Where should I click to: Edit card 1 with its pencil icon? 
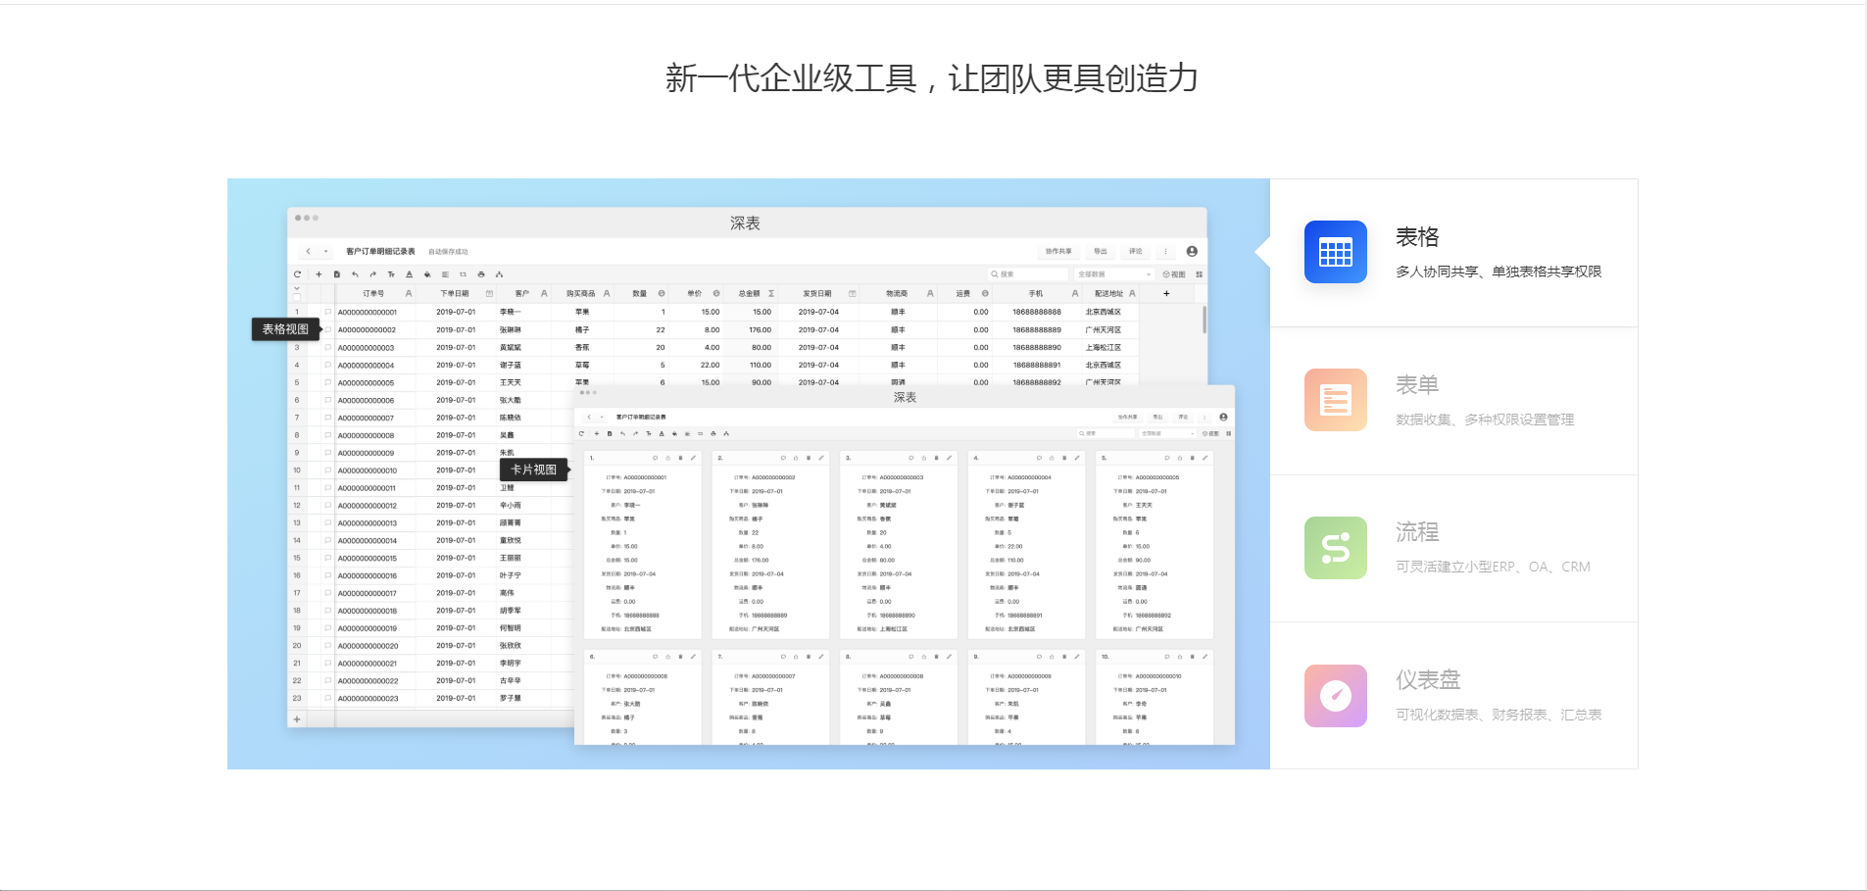(x=693, y=458)
